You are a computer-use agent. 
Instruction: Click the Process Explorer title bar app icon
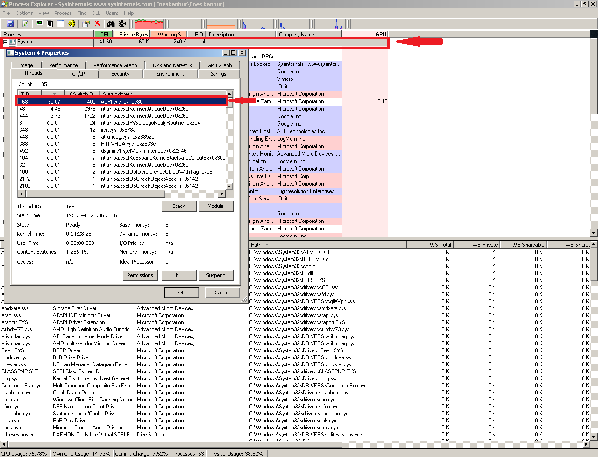pyautogui.click(x=4, y=4)
